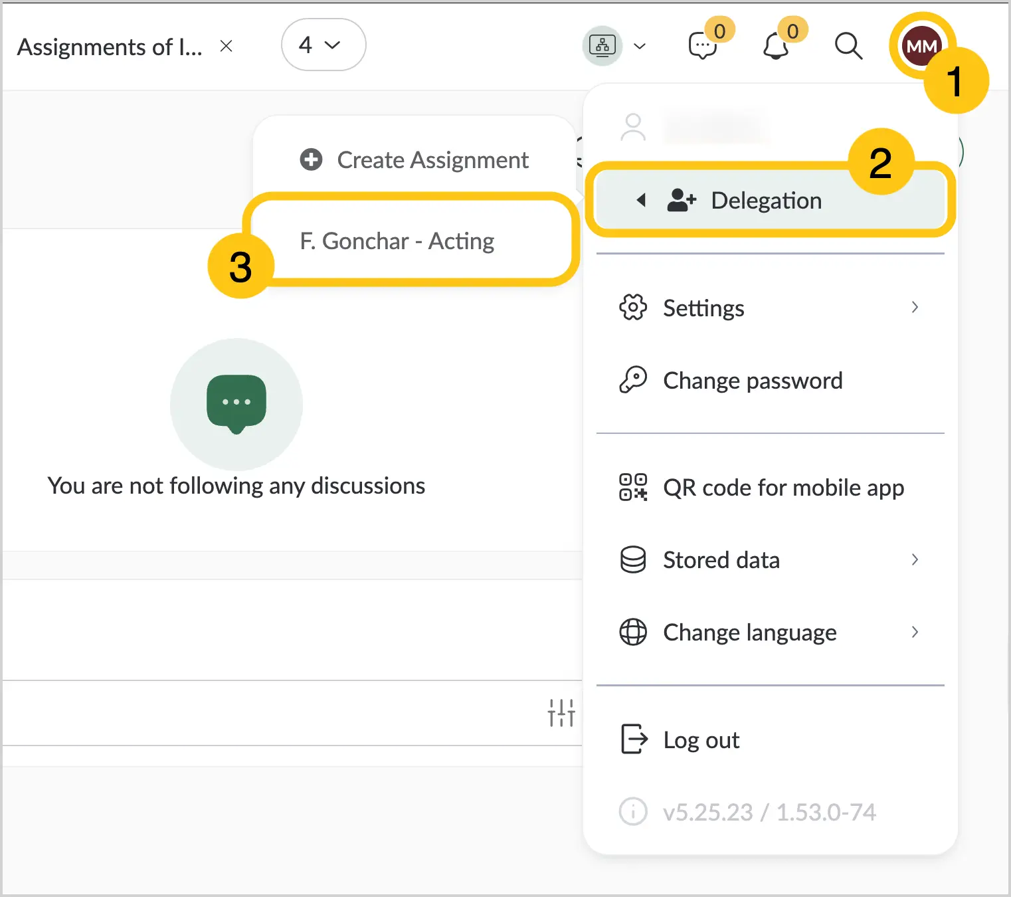Click the profile person icon in menu
Viewport: 1011px width, 897px height.
tap(633, 127)
